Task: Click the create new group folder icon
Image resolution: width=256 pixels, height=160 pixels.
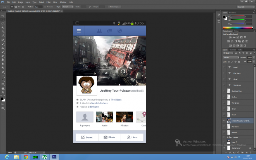Action: 242,153
